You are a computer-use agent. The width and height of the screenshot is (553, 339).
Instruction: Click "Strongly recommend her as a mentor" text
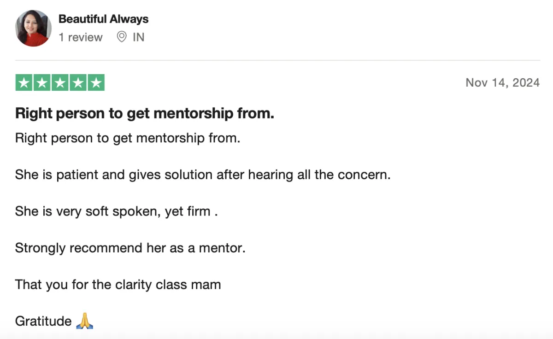coord(130,248)
